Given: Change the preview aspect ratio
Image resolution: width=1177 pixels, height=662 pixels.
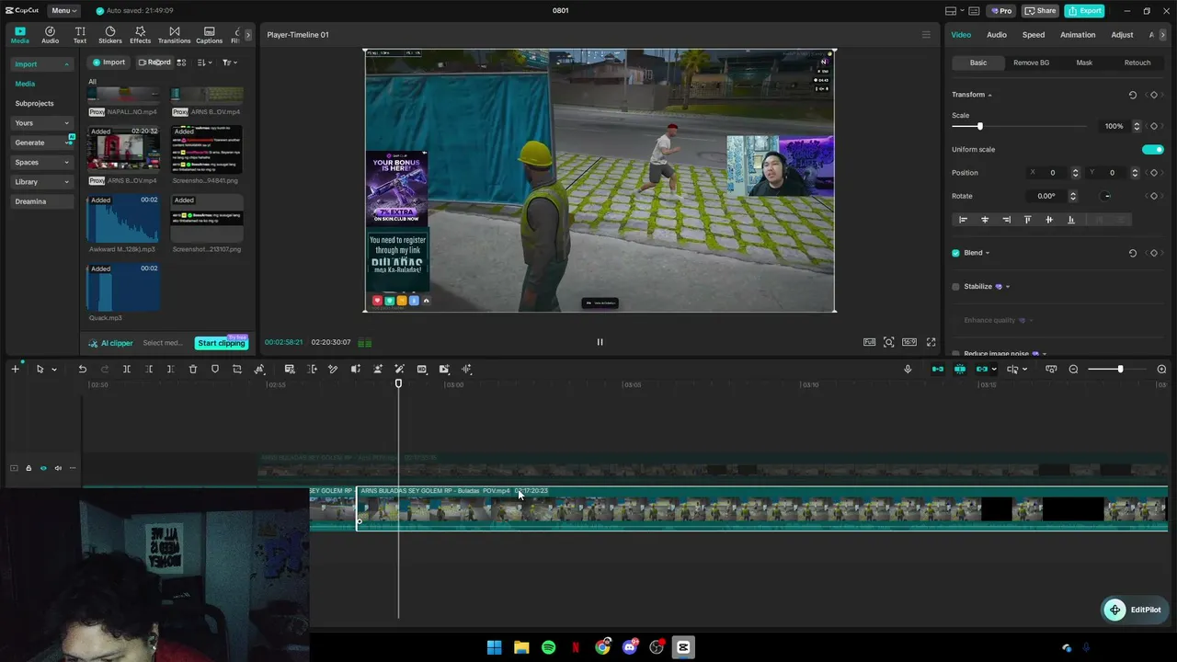Looking at the screenshot, I should point(909,342).
